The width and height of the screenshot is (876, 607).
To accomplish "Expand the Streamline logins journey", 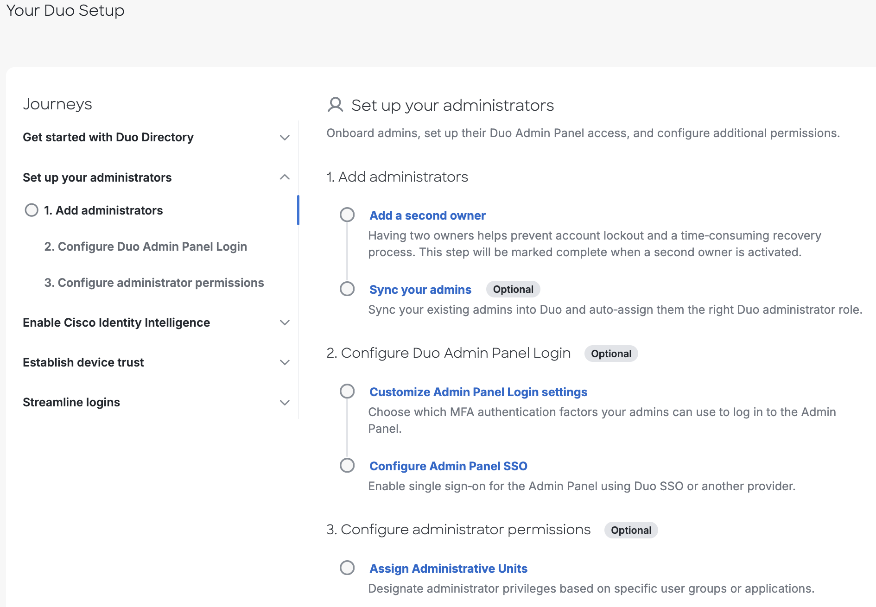I will [x=285, y=402].
